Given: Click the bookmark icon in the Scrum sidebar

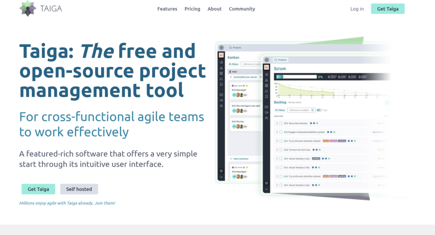Looking at the screenshot, I should pyautogui.click(x=266, y=96).
